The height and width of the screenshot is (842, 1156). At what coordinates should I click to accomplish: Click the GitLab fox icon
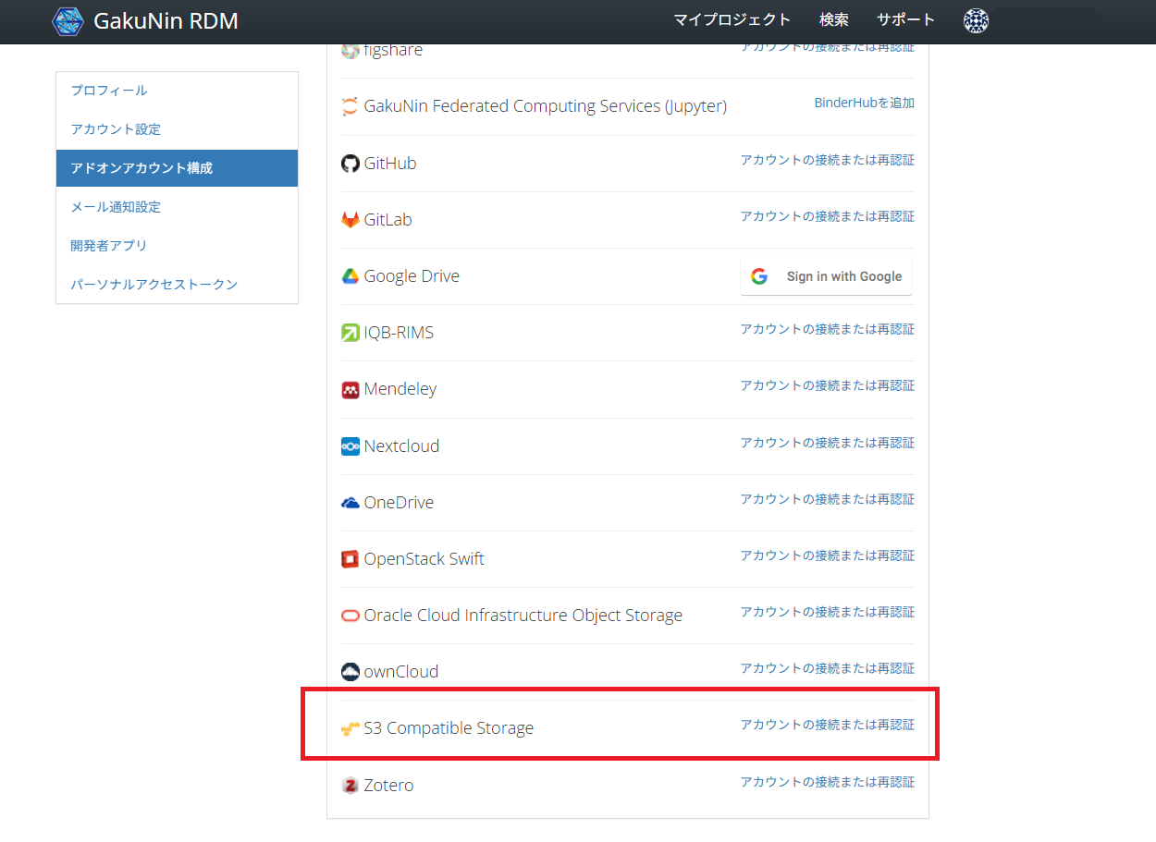pos(350,220)
